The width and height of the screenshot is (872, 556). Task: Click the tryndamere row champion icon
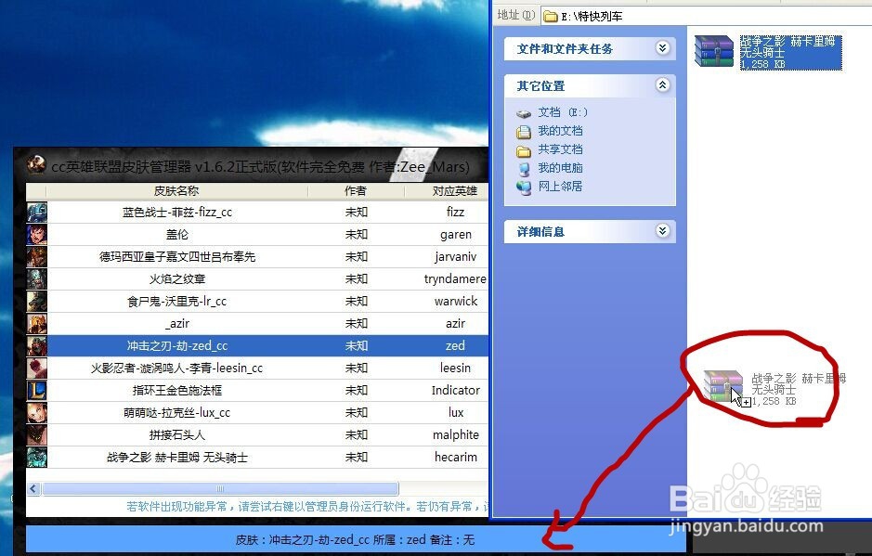pyautogui.click(x=37, y=279)
